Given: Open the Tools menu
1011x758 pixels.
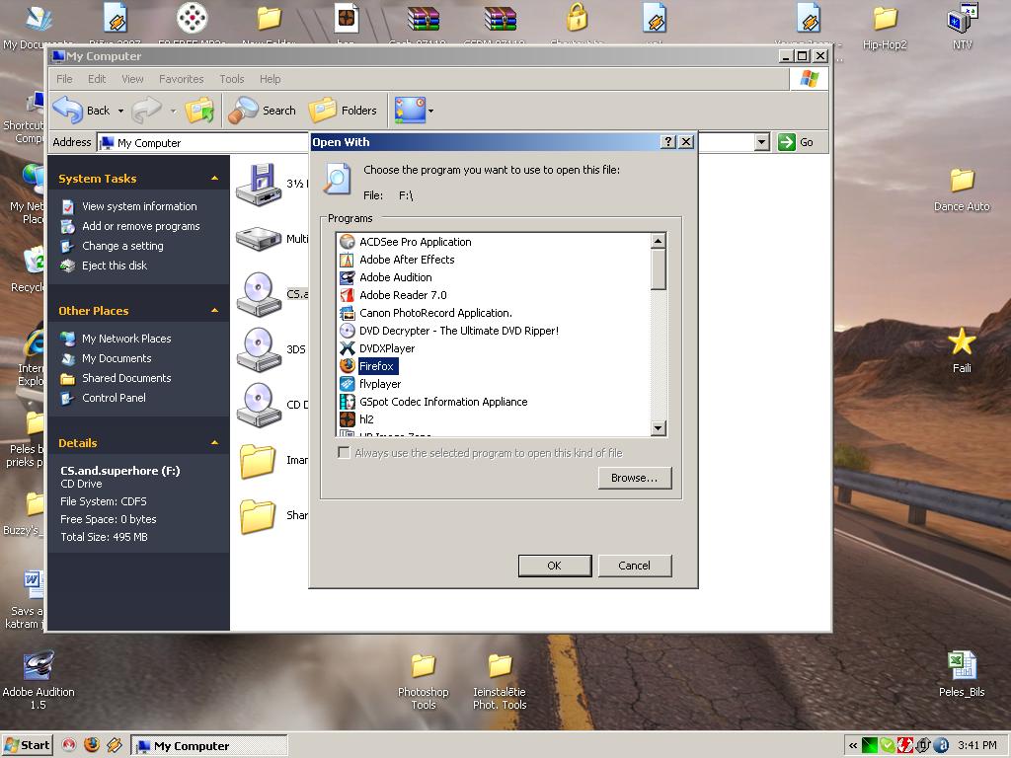Looking at the screenshot, I should 231,79.
